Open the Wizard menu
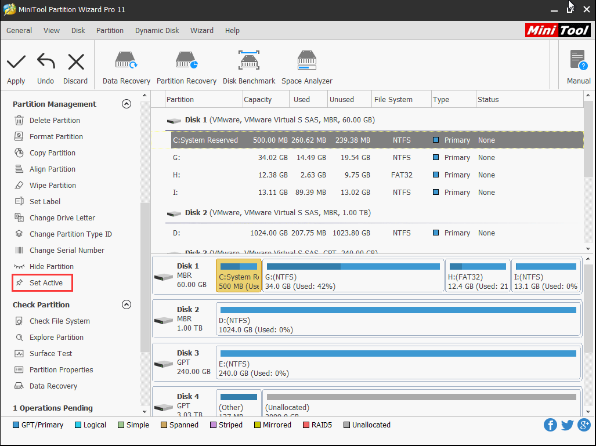This screenshot has width=596, height=446. point(202,30)
